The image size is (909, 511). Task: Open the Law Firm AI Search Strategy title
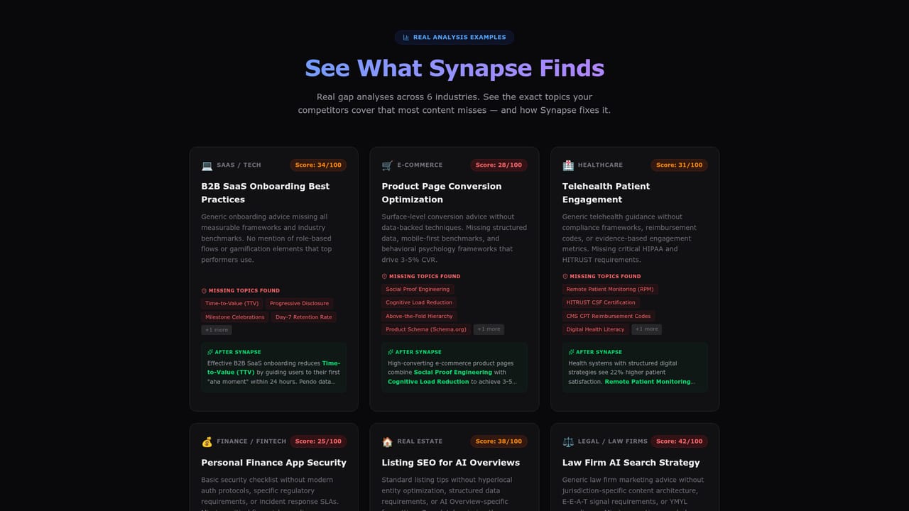(x=631, y=463)
